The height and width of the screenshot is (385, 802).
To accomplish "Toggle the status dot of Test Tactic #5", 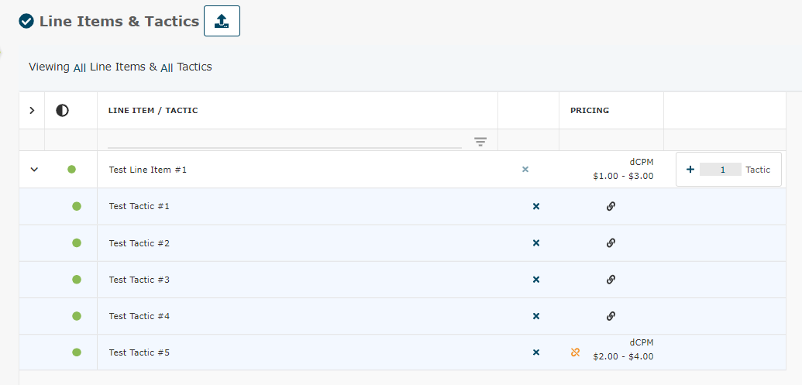I will point(77,352).
